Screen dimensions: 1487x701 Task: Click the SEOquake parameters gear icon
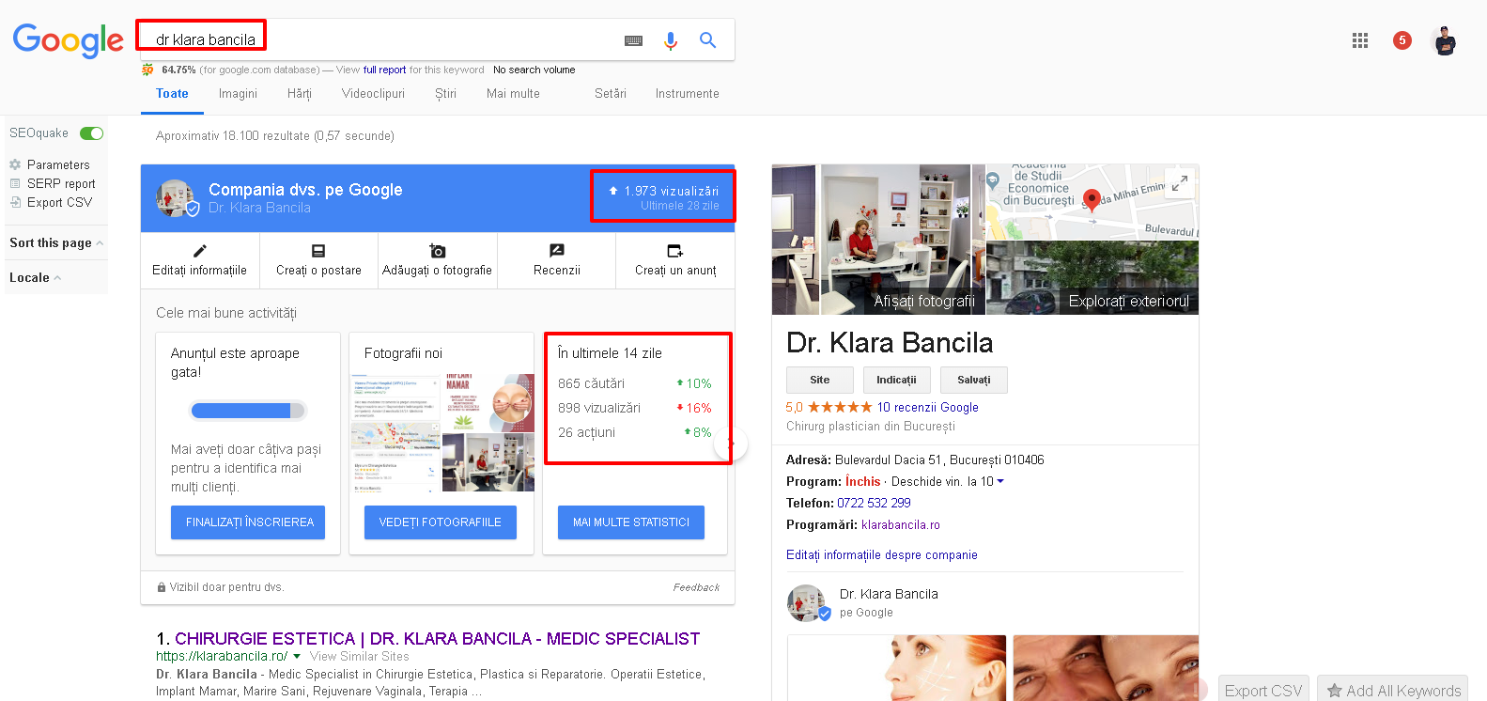15,164
